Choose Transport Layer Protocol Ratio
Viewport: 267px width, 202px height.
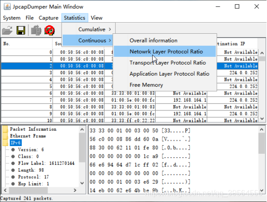coord(165,63)
